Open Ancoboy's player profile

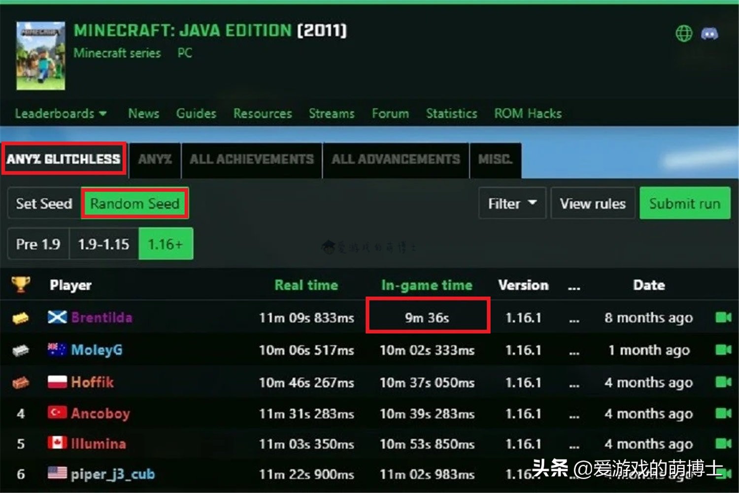pos(100,413)
